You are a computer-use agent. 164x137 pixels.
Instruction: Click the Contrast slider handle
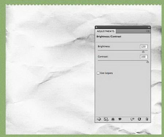click(148, 62)
